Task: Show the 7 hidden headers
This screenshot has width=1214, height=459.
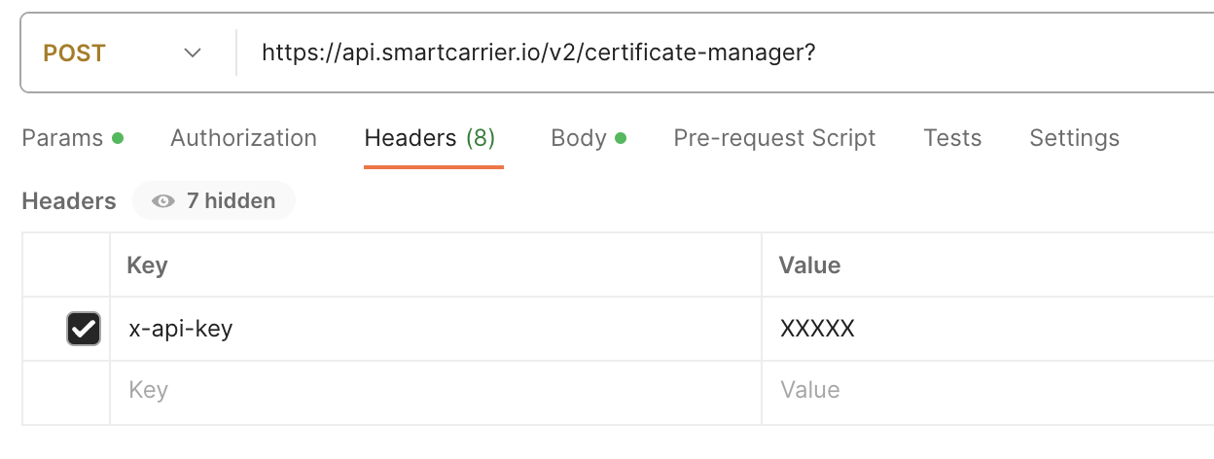Action: coord(214,201)
